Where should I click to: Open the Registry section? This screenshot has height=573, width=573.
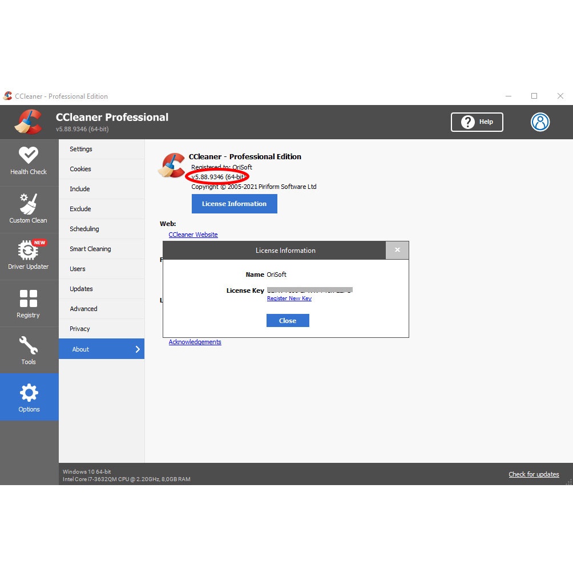[29, 303]
